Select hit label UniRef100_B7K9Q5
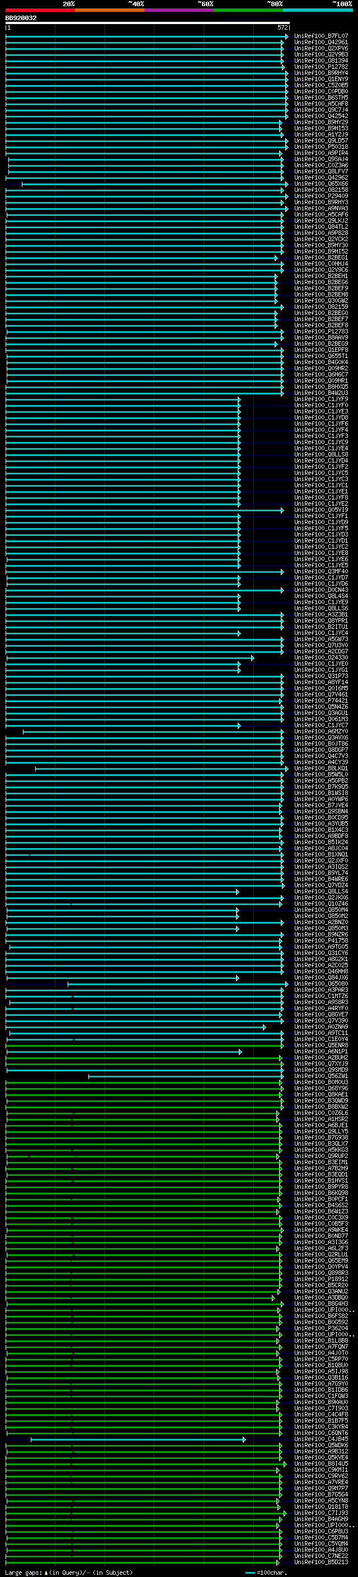 (321, 787)
